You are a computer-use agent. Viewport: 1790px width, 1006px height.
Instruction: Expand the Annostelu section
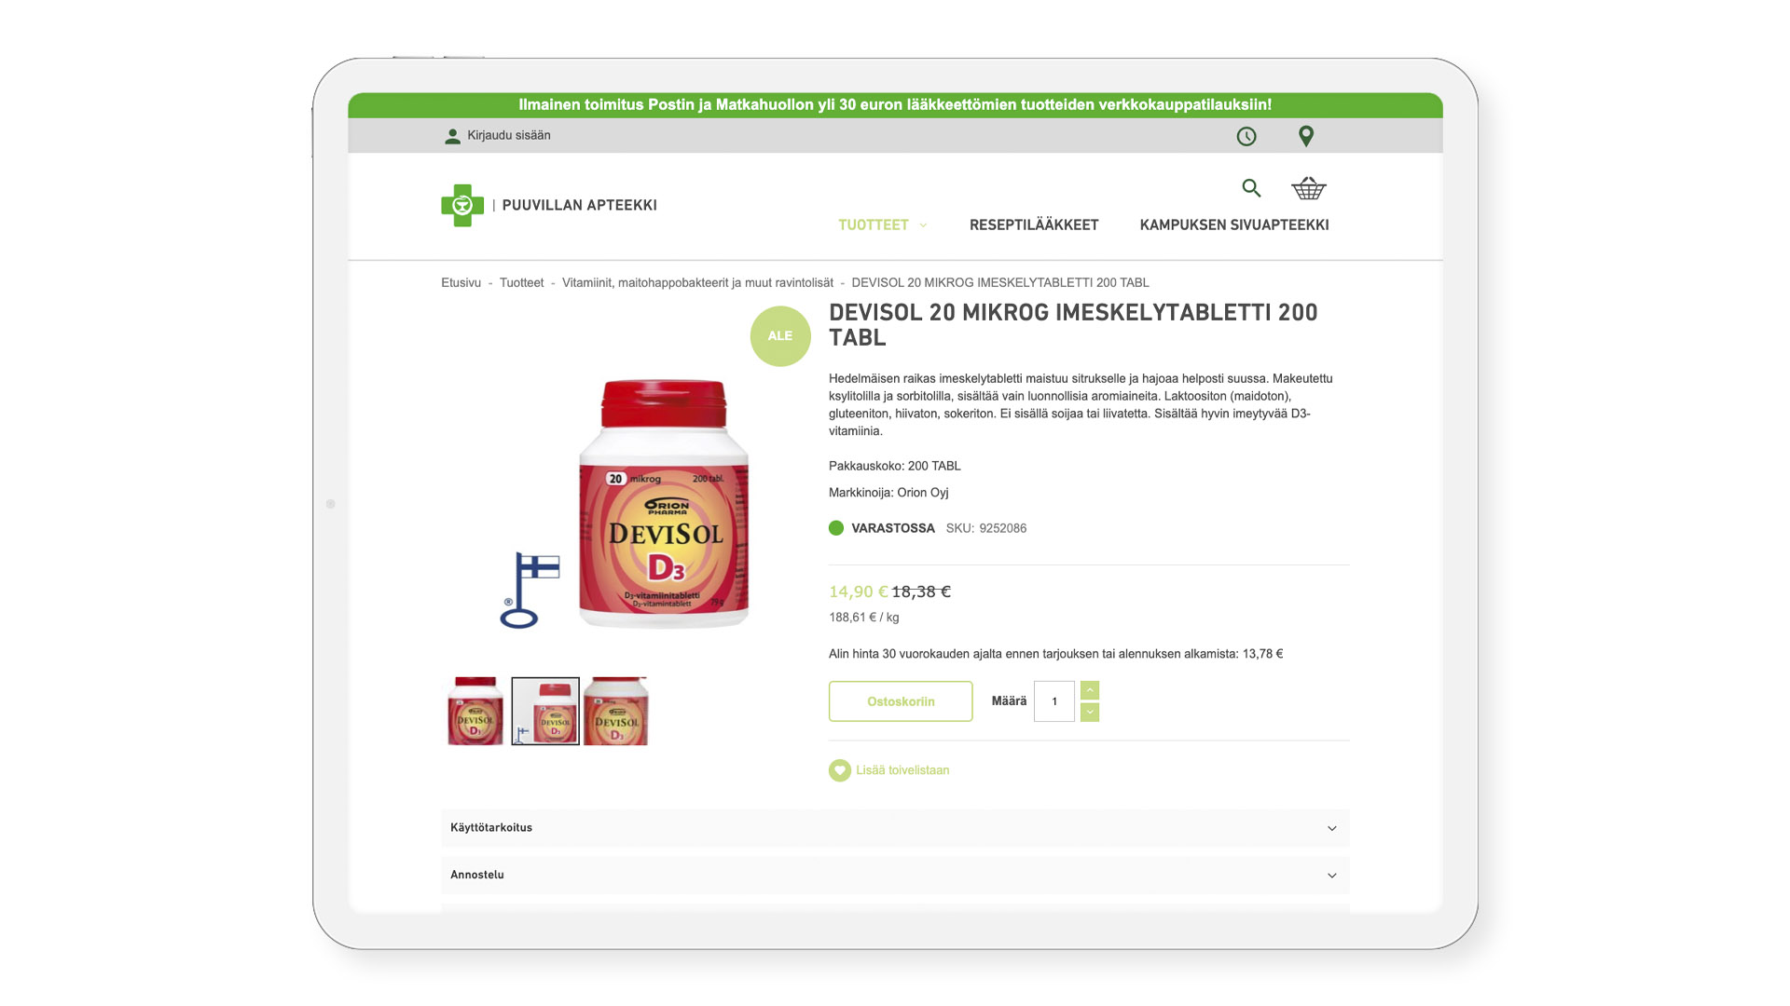(x=895, y=876)
